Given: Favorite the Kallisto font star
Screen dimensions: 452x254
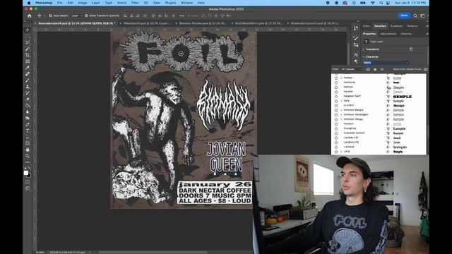Looking at the screenshot, I should point(336,78).
